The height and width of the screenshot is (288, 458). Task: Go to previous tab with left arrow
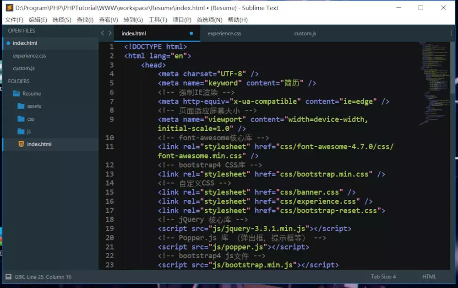click(103, 33)
